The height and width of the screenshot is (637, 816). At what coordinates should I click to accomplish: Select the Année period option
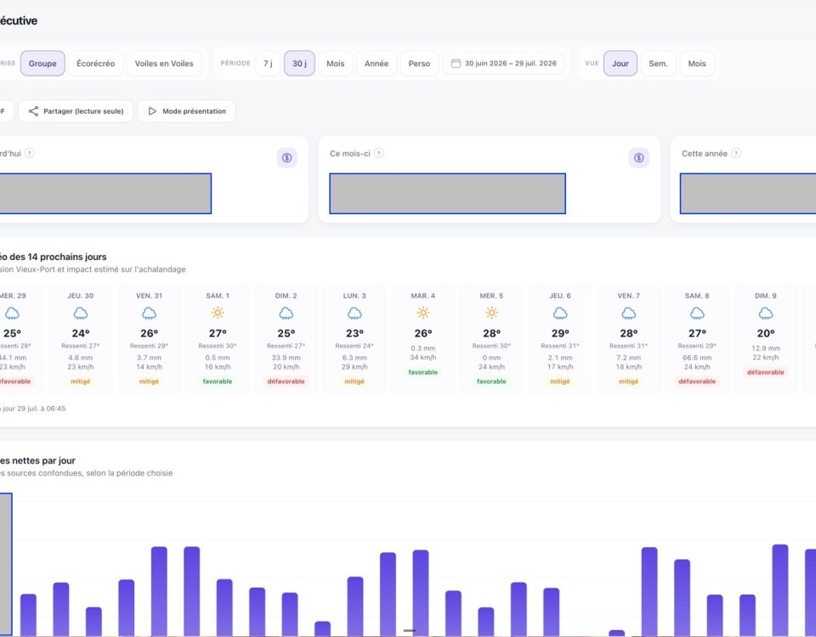377,64
